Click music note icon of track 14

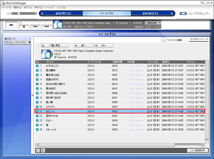click(37, 125)
